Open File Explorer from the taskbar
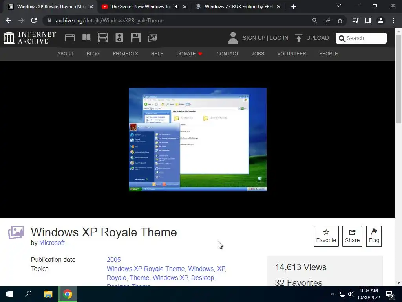This screenshot has height=302, width=402. [x=48, y=294]
